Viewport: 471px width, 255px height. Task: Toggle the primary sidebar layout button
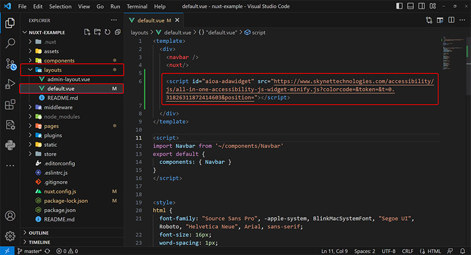[400, 6]
